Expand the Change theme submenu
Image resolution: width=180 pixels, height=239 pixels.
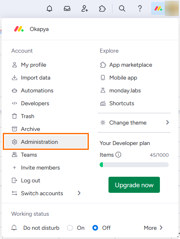(x=134, y=123)
